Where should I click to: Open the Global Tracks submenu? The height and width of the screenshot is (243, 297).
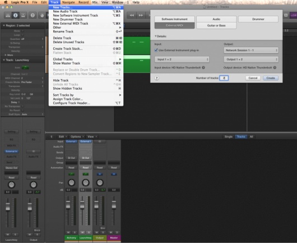click(86, 59)
